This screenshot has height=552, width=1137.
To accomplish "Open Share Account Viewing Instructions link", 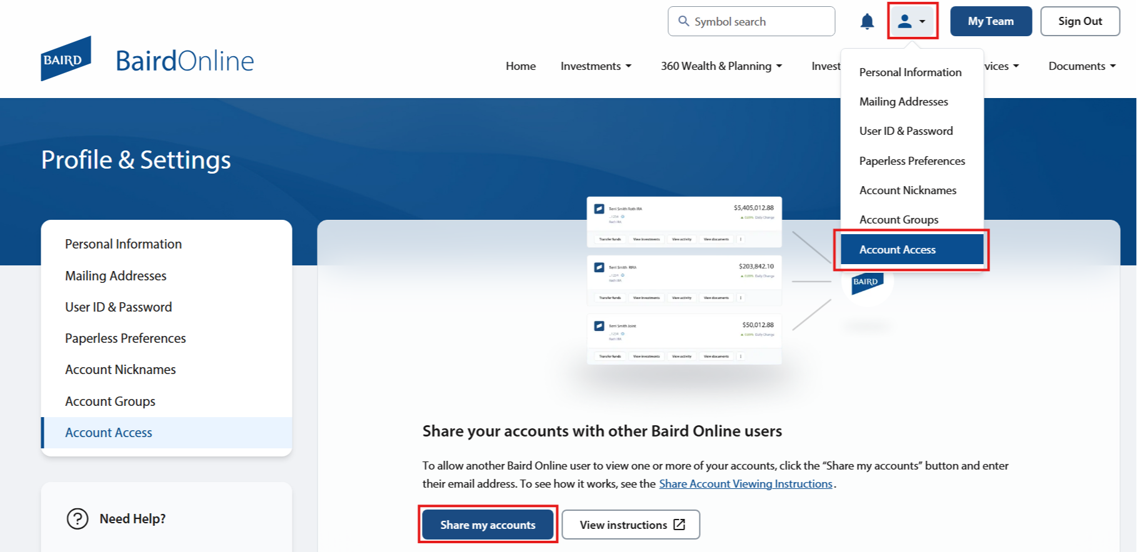I will [x=746, y=484].
